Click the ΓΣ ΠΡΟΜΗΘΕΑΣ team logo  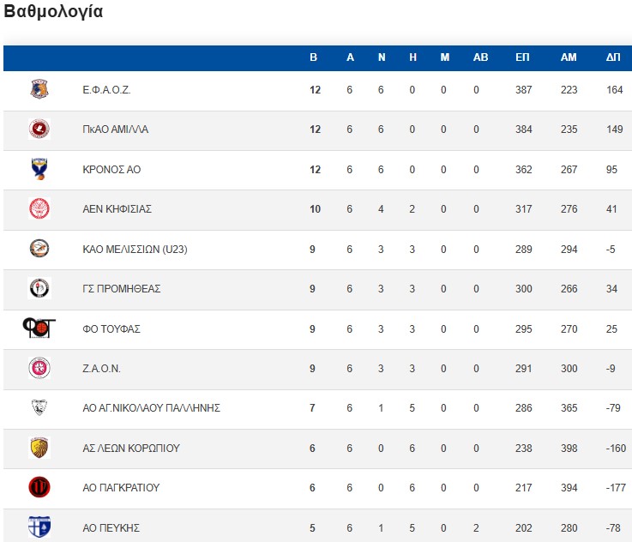click(x=39, y=289)
